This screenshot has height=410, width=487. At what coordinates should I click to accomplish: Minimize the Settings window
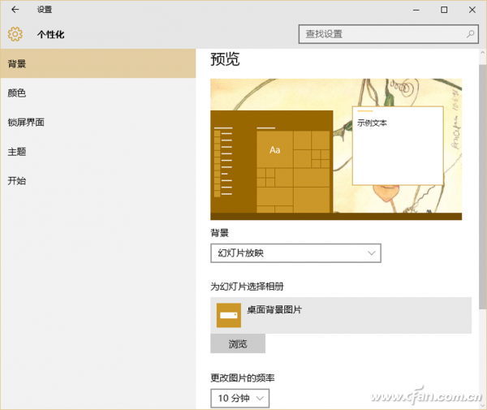[416, 10]
